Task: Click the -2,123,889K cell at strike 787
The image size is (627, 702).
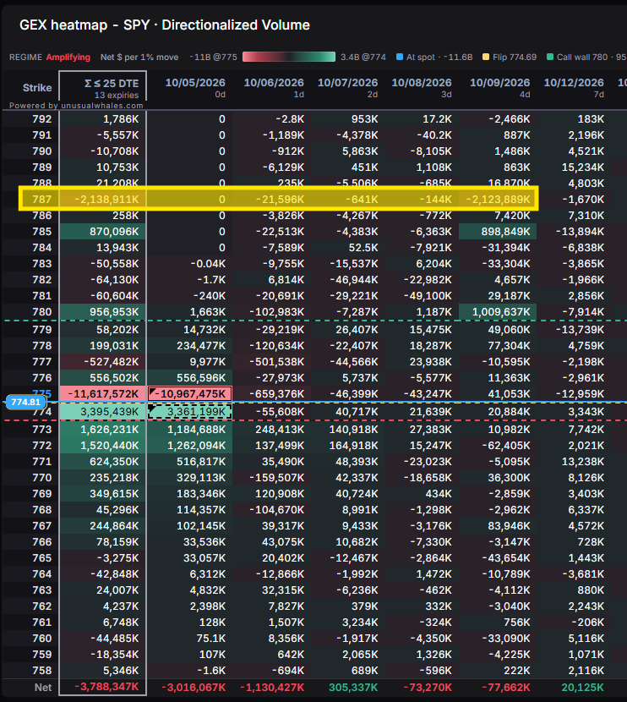Action: click(498, 200)
